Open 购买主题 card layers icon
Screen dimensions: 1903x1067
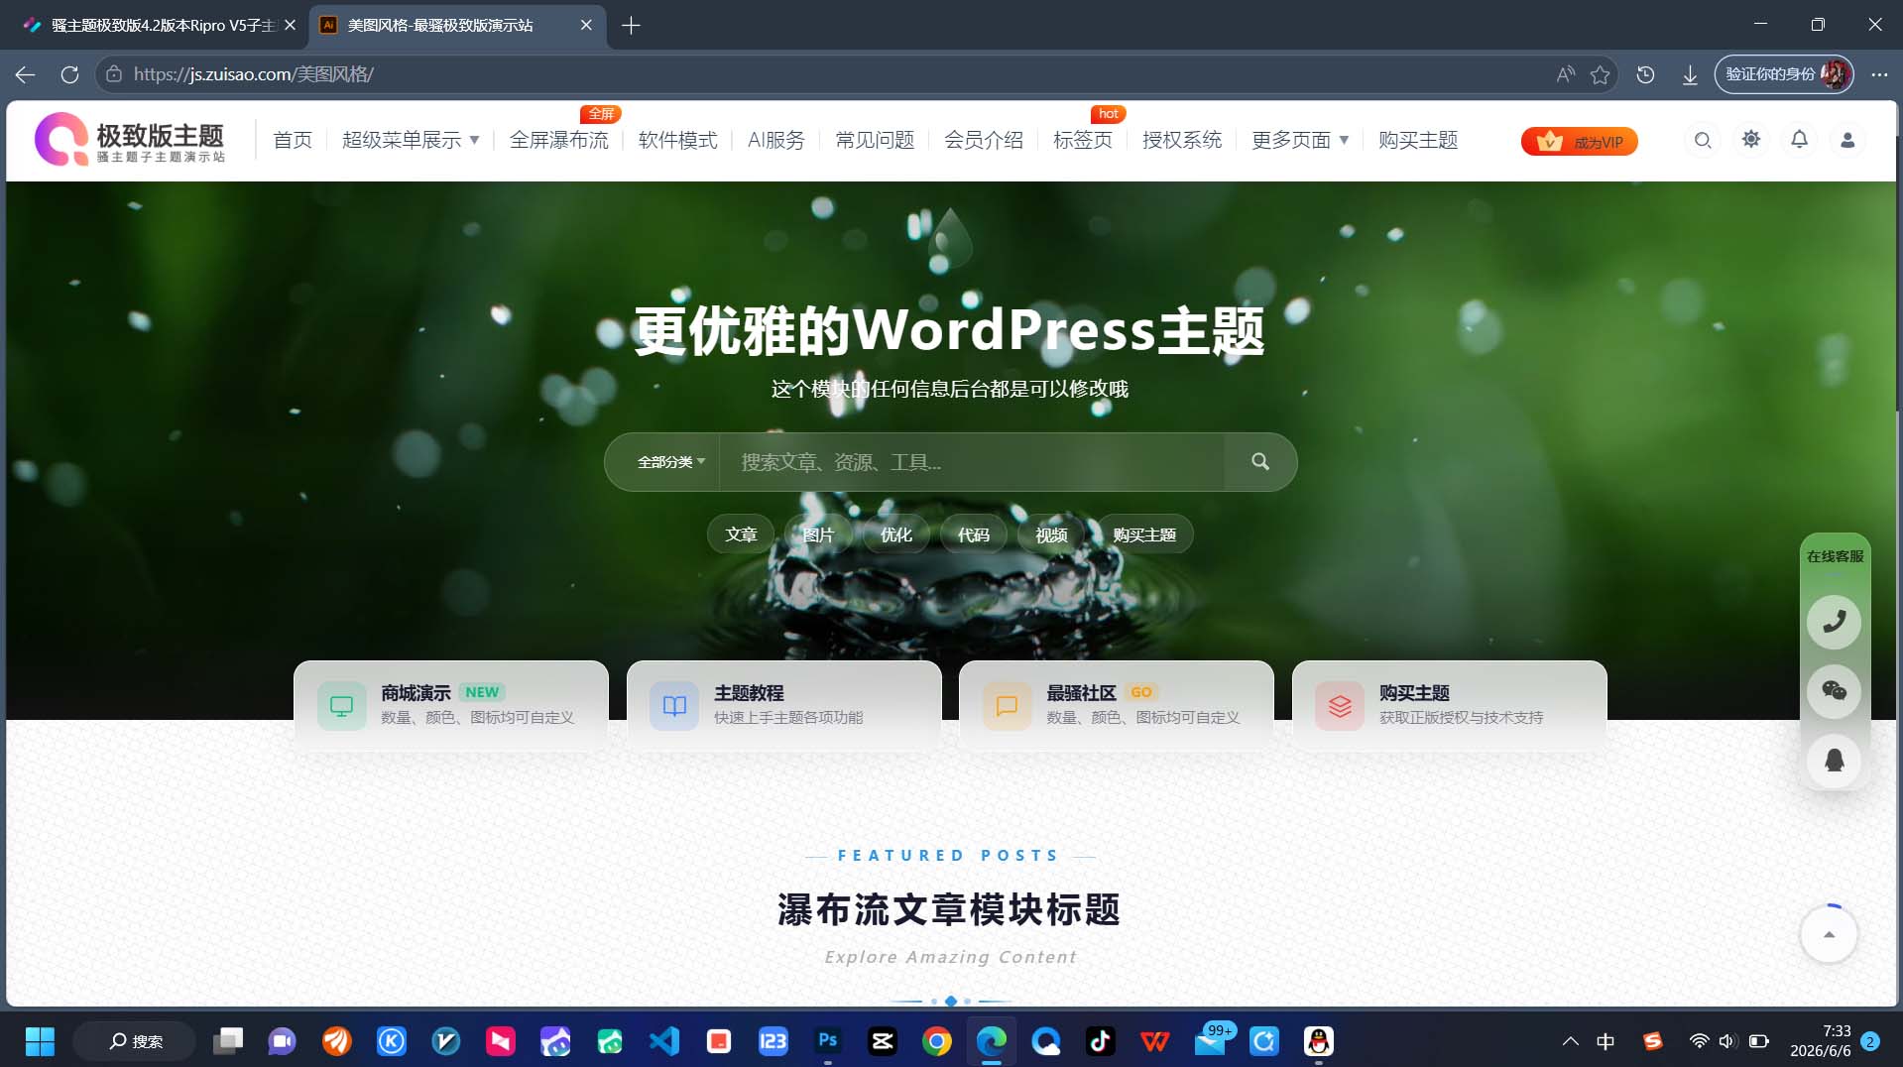1340,706
